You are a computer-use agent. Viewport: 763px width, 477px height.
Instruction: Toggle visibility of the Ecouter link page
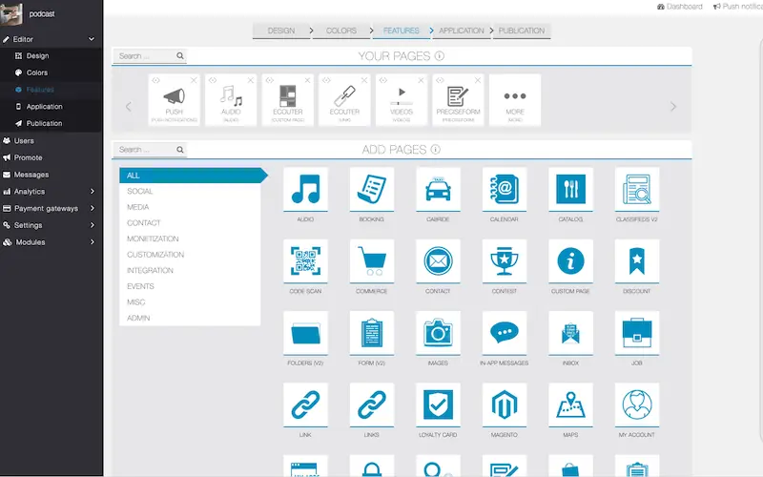tap(326, 80)
